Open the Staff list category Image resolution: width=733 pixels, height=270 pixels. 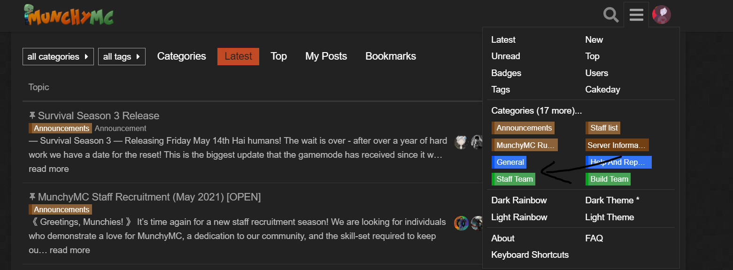[x=603, y=128]
